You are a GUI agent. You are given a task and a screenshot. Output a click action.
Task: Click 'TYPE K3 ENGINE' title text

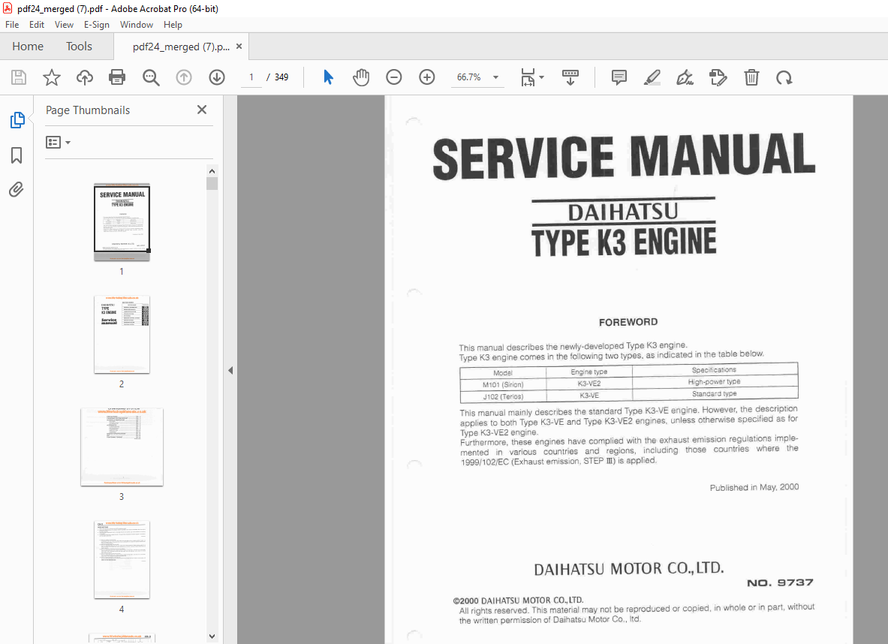point(624,242)
